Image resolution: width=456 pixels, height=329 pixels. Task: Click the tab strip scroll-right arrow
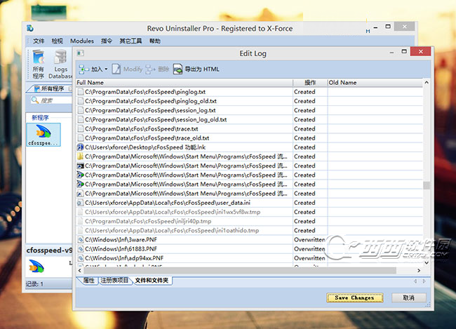click(x=424, y=281)
